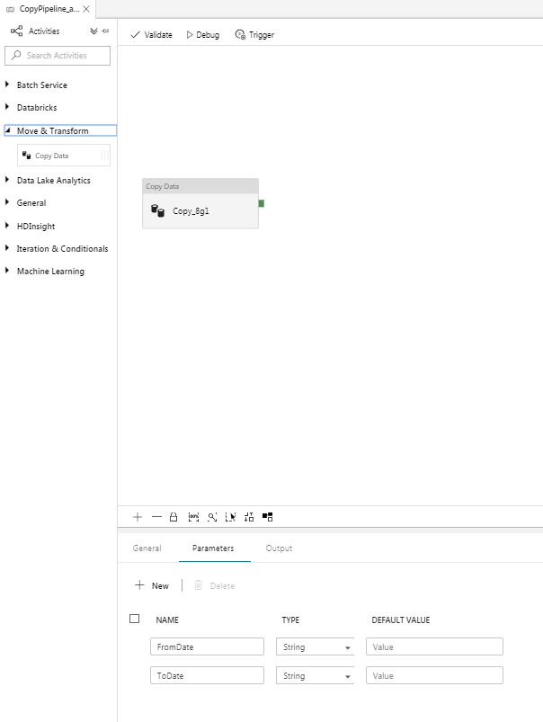Expand the General activities category
Screen dimensions: 543x722
click(7, 202)
